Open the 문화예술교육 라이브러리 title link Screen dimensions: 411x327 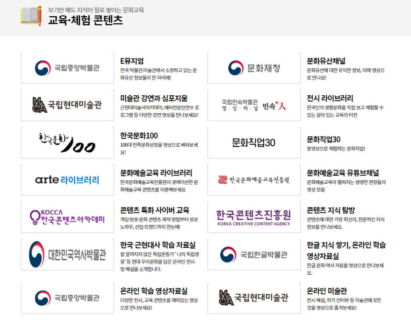click(x=156, y=173)
